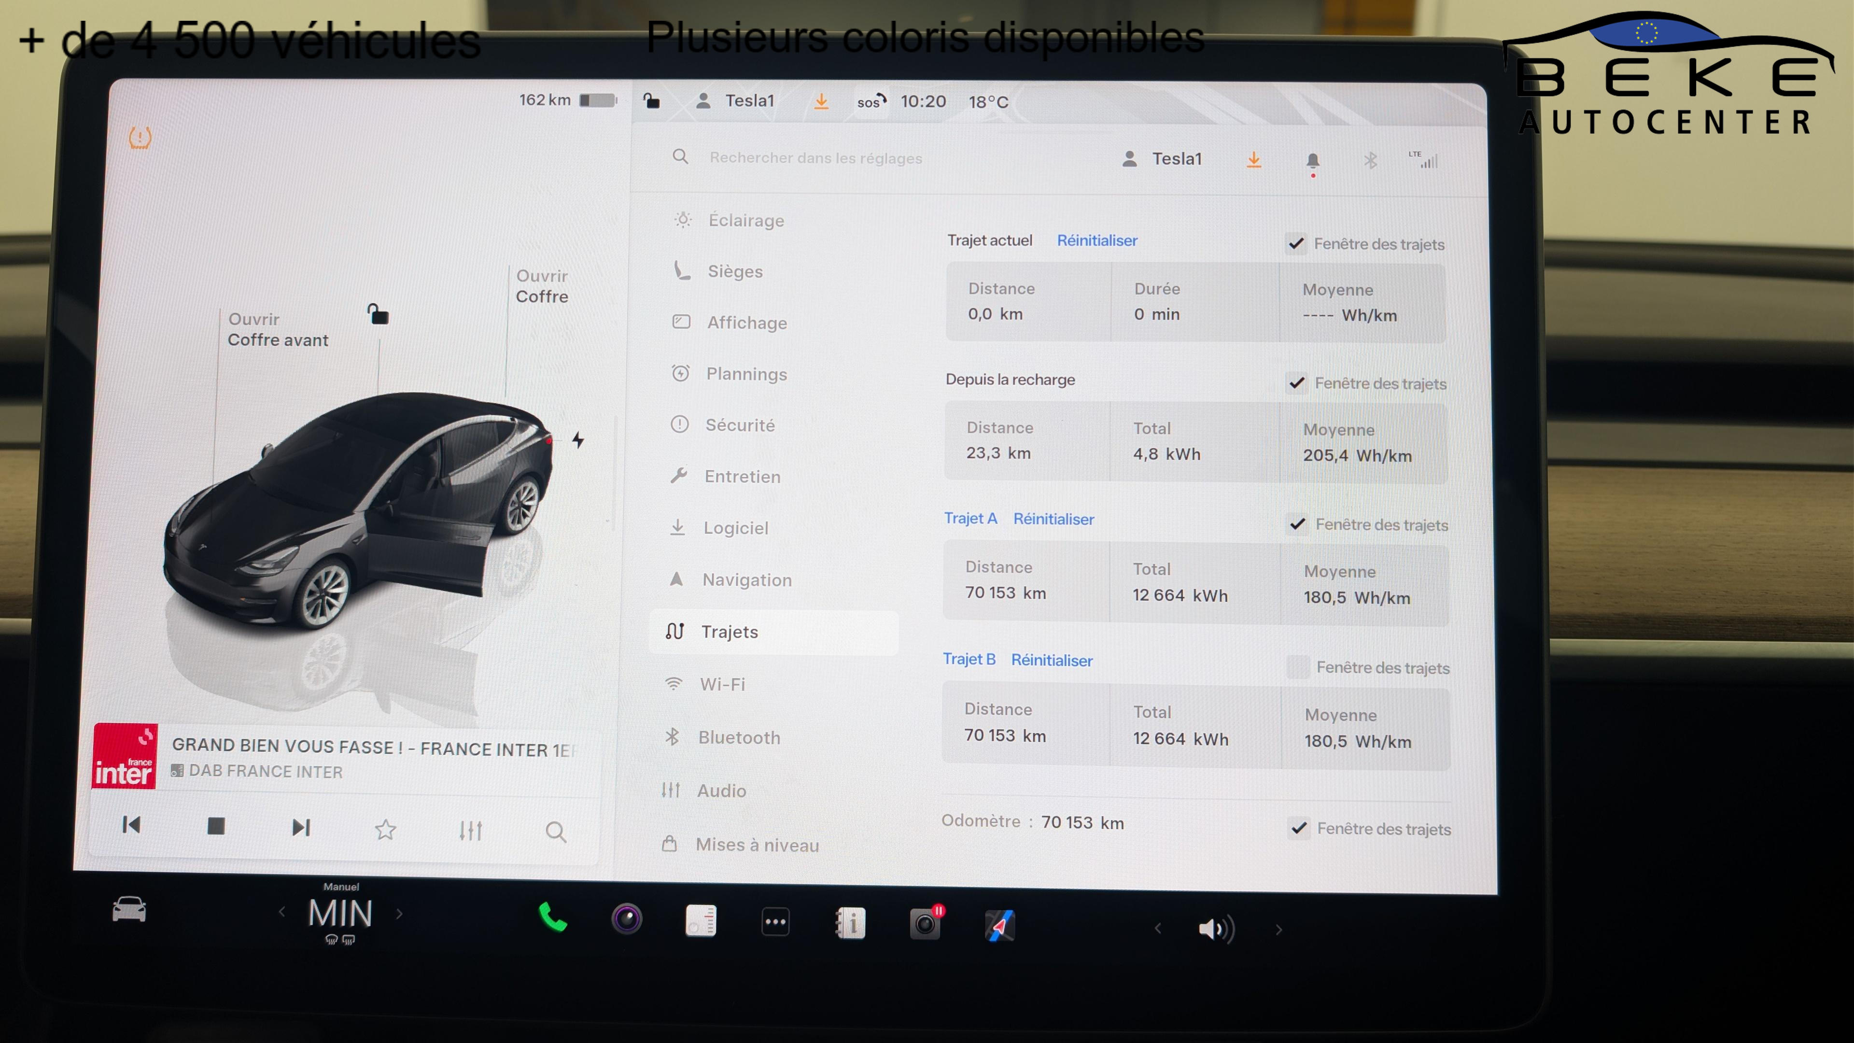Open the owner's manual info icon
The height and width of the screenshot is (1043, 1854).
pyautogui.click(x=850, y=924)
